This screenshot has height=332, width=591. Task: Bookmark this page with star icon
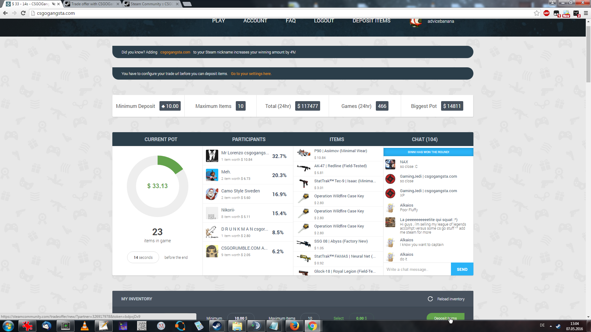(537, 13)
